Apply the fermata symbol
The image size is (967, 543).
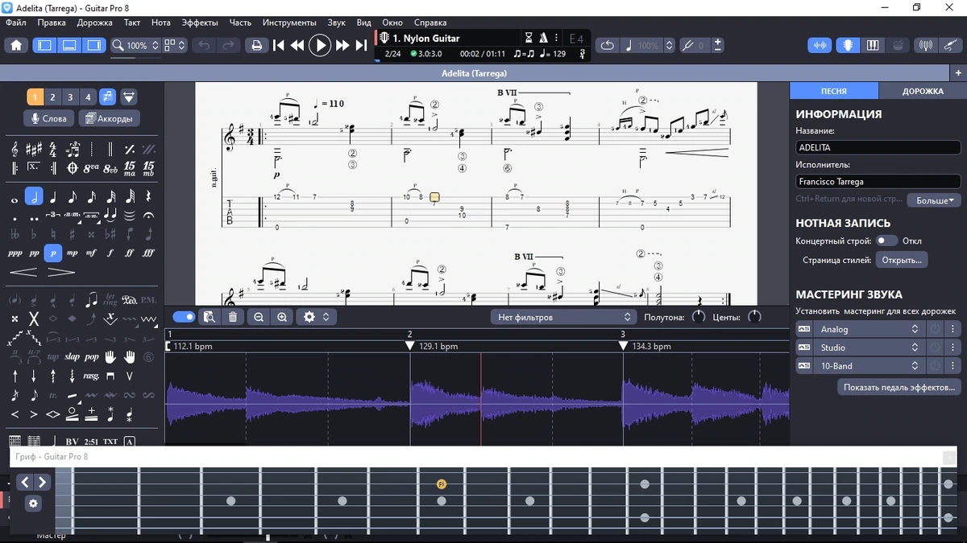tap(148, 216)
